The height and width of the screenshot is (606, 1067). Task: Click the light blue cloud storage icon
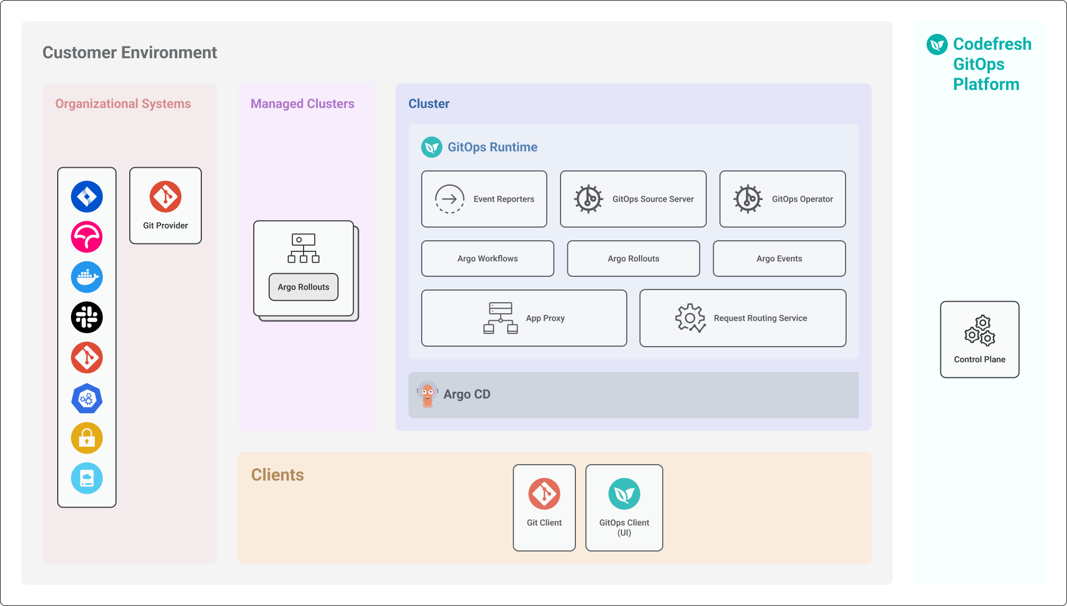87,478
